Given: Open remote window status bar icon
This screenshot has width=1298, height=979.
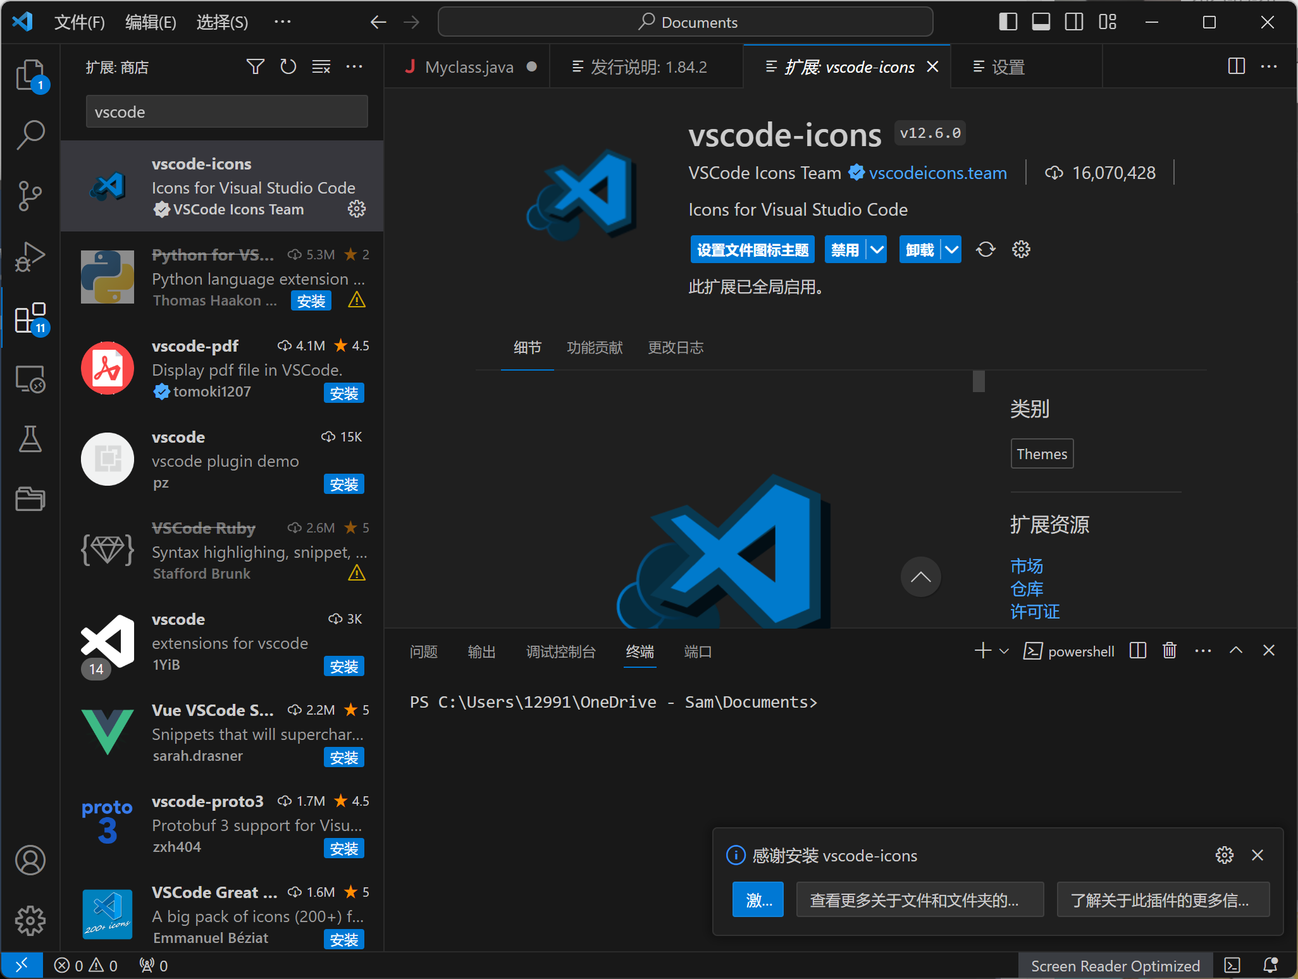Looking at the screenshot, I should (22, 965).
